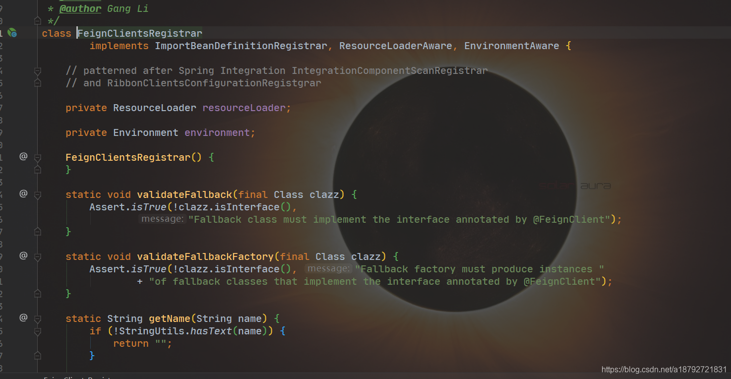Click the string "of fallback classes that implement"
This screenshot has width=731, height=379.
click(375, 281)
